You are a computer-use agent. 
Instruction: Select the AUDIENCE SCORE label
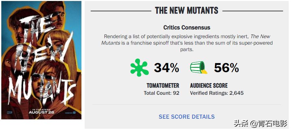click(x=209, y=86)
